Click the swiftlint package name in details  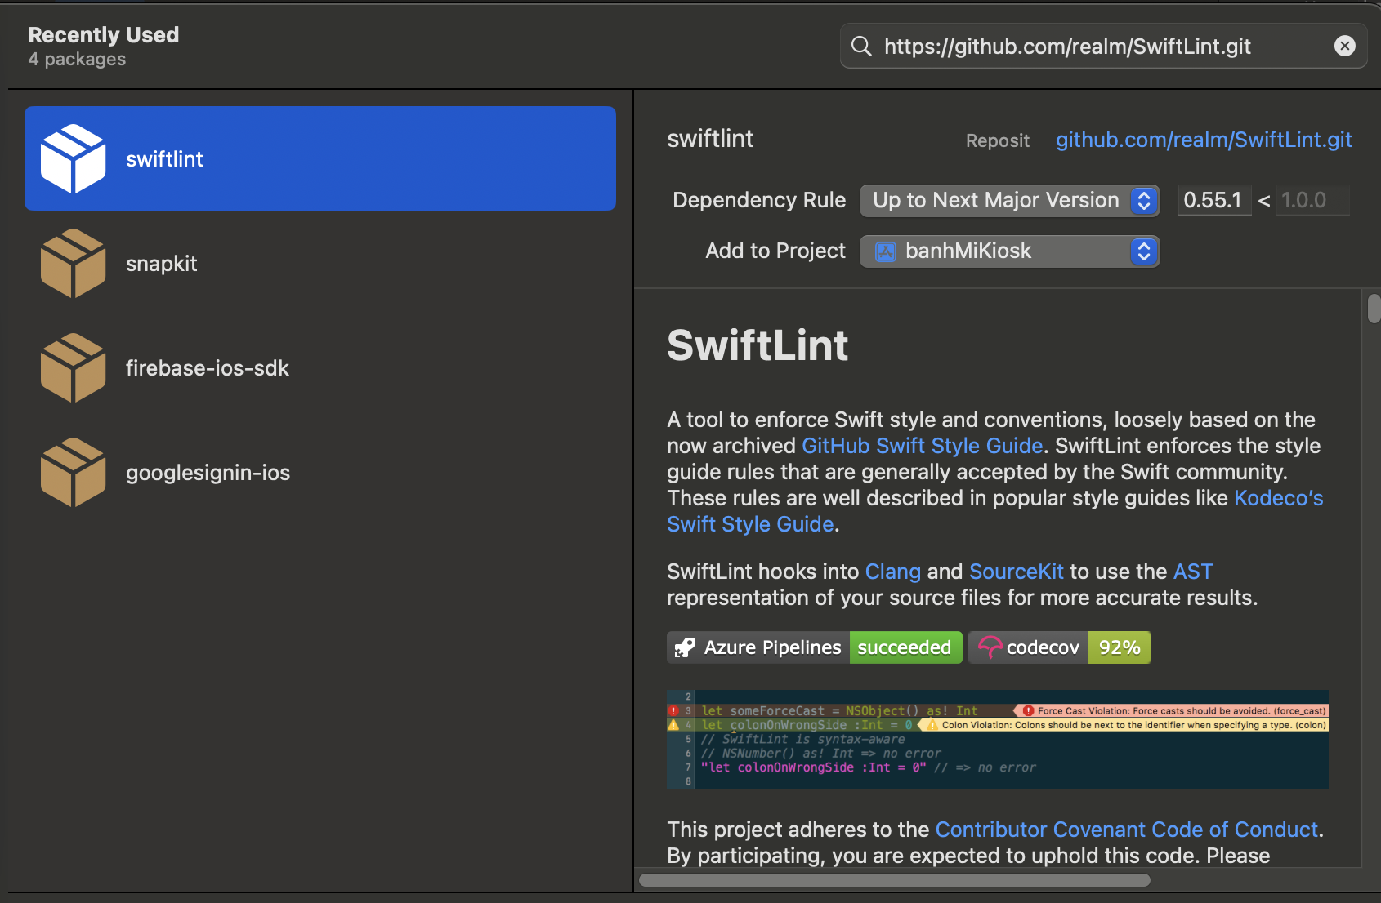click(710, 139)
